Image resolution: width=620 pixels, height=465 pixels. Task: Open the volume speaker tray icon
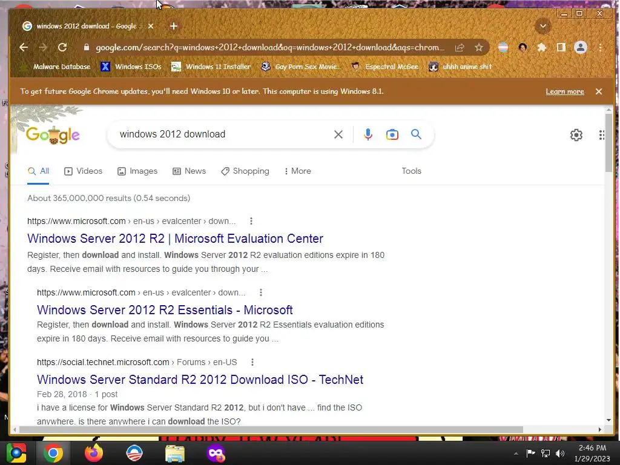coord(560,453)
